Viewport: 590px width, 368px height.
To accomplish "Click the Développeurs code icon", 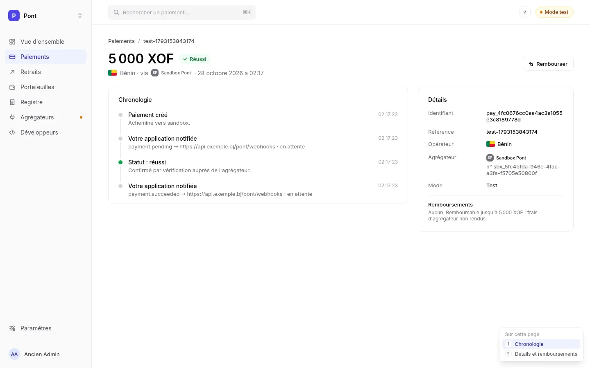I will (12, 132).
